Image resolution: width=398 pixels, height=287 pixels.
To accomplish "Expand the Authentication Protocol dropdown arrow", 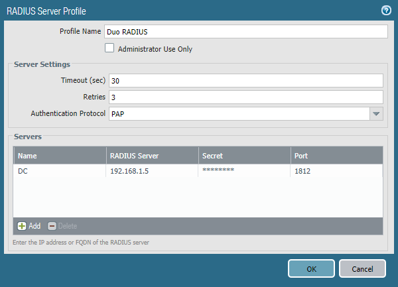I will (376, 114).
